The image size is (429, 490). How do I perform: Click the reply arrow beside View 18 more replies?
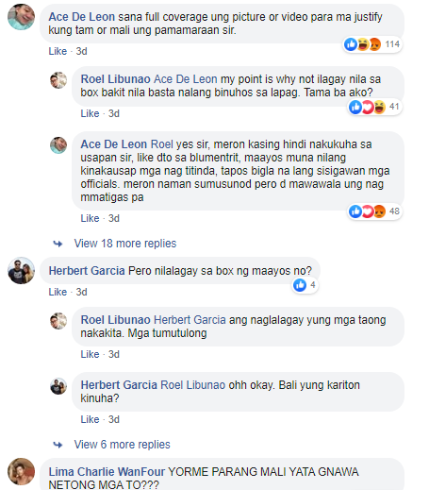[58, 244]
